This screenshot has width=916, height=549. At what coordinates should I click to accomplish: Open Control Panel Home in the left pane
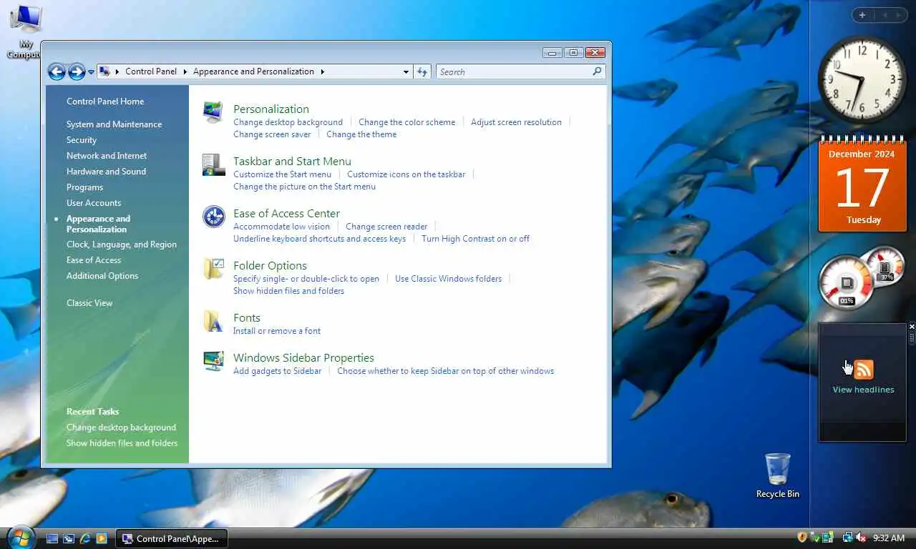click(x=105, y=102)
